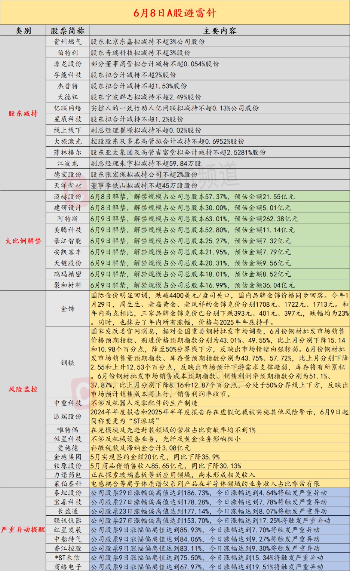This screenshot has height=571, width=350.
Task: Select stock name 天键股份
Action: pyautogui.click(x=68, y=263)
